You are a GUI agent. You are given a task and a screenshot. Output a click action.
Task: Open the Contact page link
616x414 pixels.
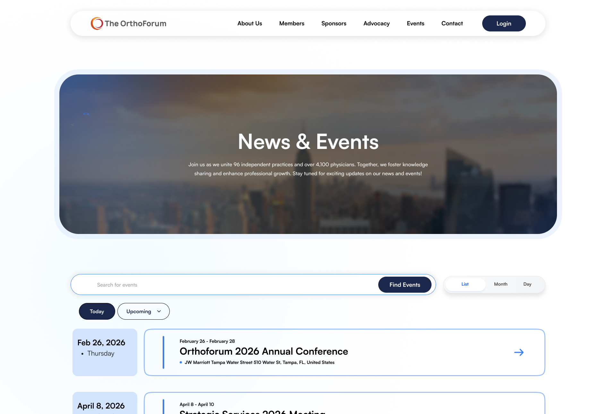452,23
